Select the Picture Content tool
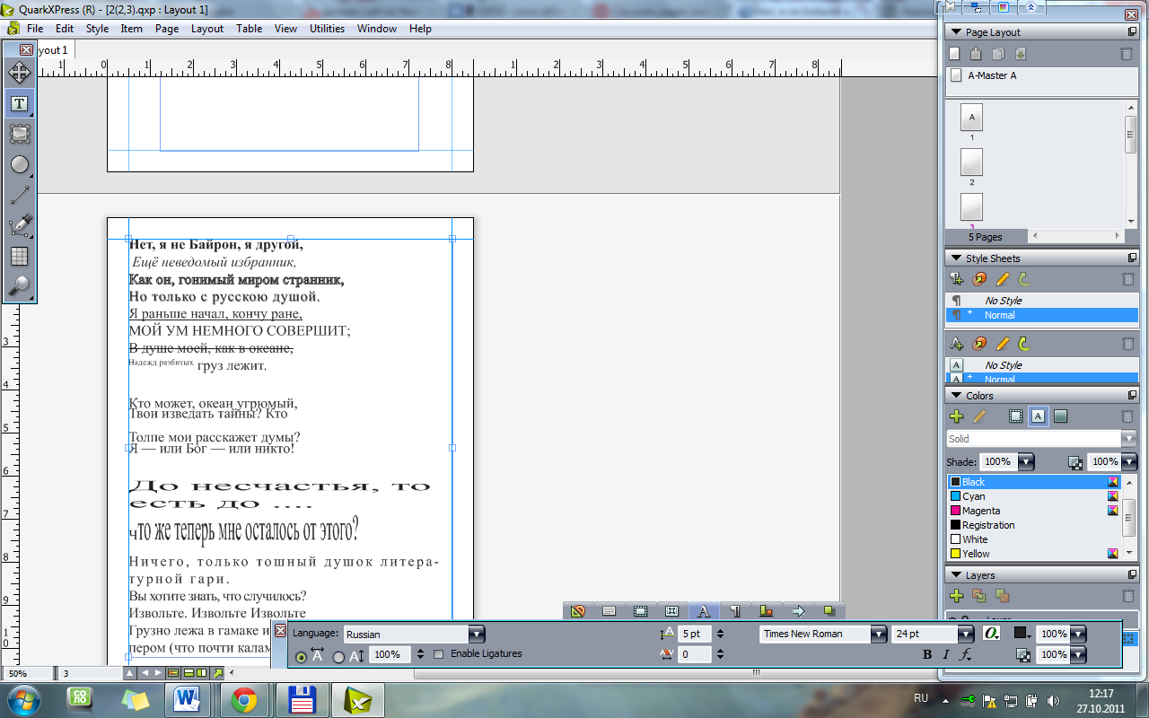 tap(19, 134)
